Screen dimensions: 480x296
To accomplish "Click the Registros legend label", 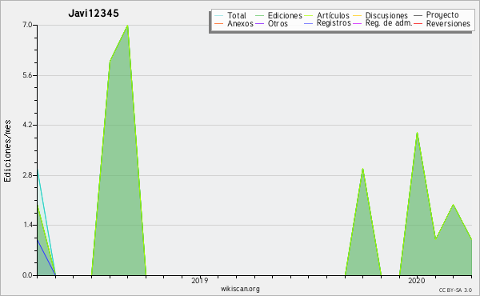I will 334,23.
